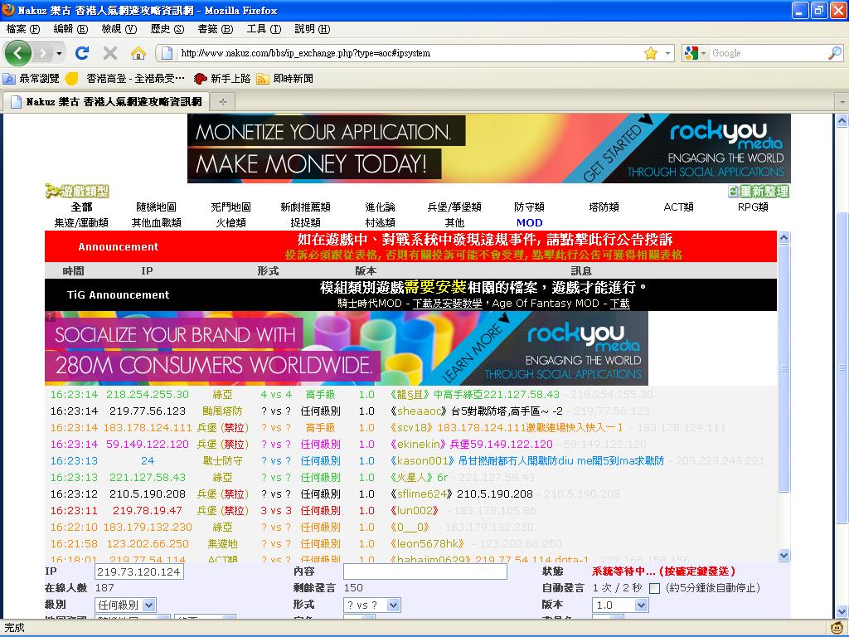Reload the page with the refresh icon
Screen dimensions: 849x637
point(81,53)
